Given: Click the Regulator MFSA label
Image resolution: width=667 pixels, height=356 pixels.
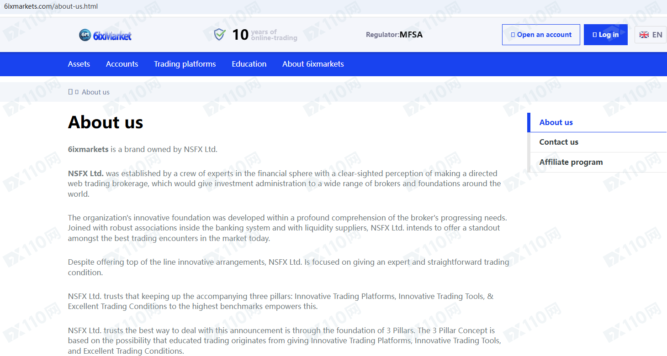Looking at the screenshot, I should [x=394, y=35].
